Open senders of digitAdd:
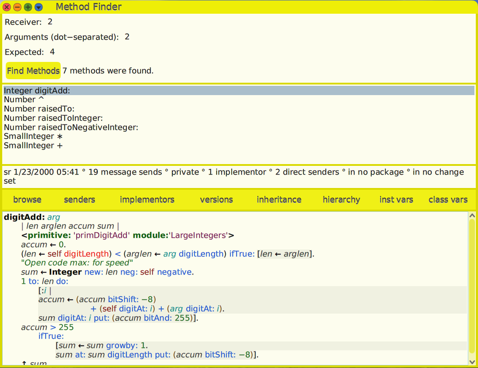The height and width of the screenshot is (368, 478). [x=79, y=199]
